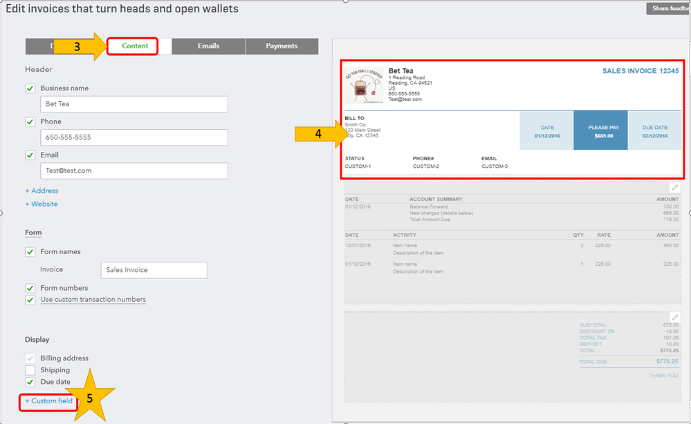Toggle the Form names checkbox
691x424 pixels.
click(x=30, y=252)
